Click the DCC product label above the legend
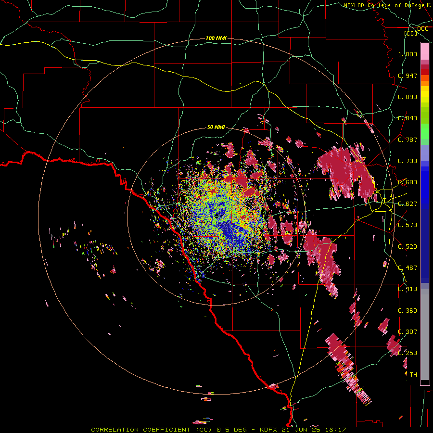The width and height of the screenshot is (433, 433). (422, 29)
